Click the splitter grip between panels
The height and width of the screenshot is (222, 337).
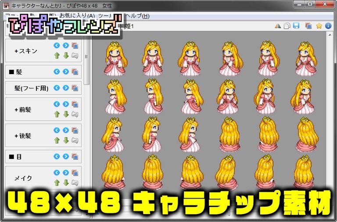(x=86, y=57)
